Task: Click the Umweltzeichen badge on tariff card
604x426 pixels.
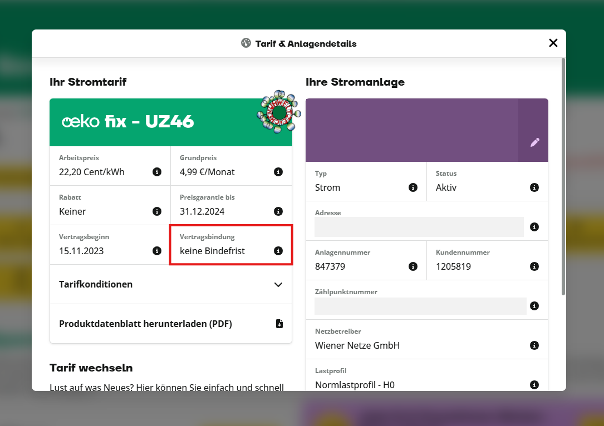Action: coord(279,112)
